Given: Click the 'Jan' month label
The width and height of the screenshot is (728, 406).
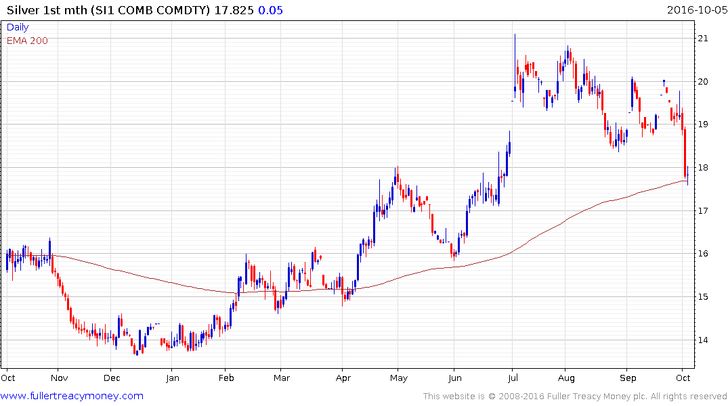Looking at the screenshot, I should (172, 378).
